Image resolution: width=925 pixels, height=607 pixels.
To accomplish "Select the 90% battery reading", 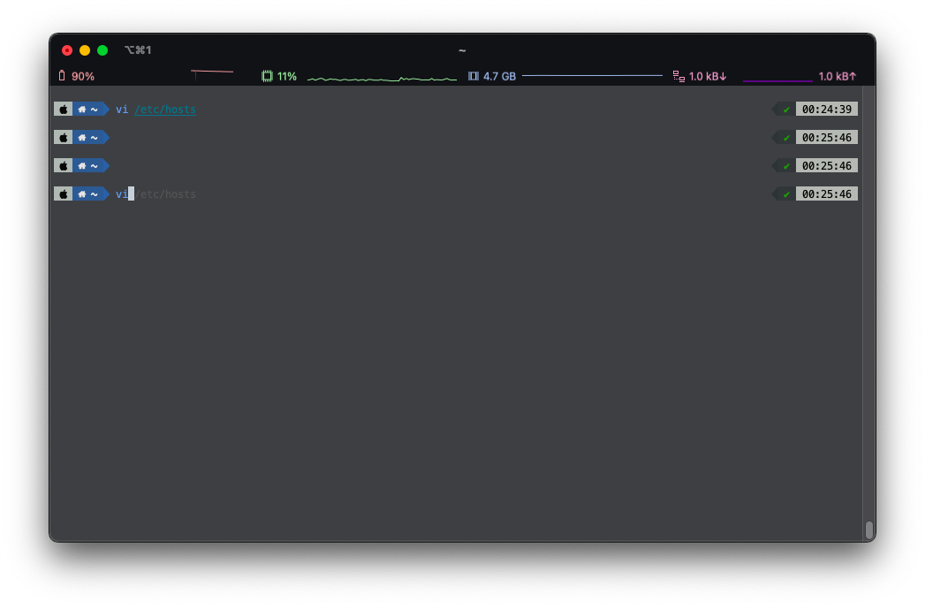I will pyautogui.click(x=83, y=76).
